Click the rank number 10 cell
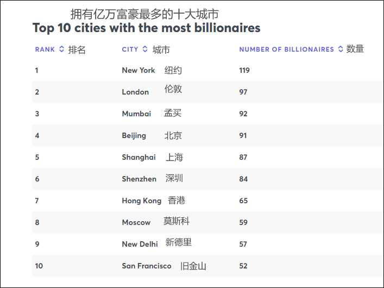 pos(39,266)
